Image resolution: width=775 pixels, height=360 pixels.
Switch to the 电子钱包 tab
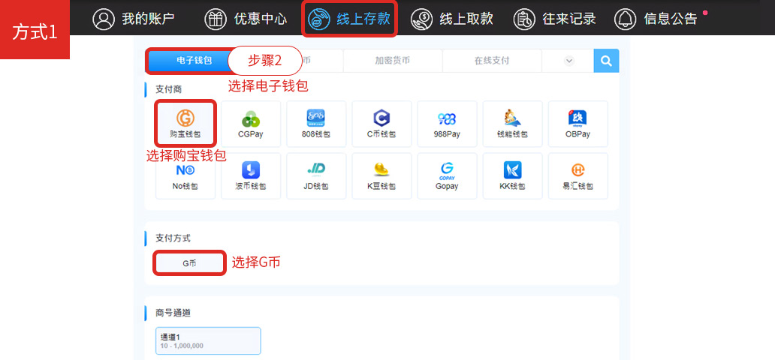click(188, 61)
